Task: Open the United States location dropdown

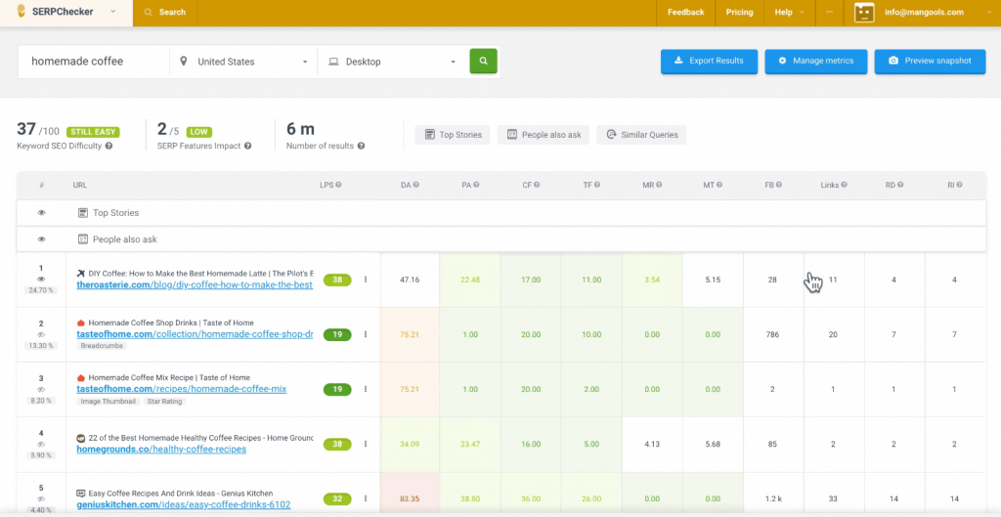Action: [x=243, y=62]
